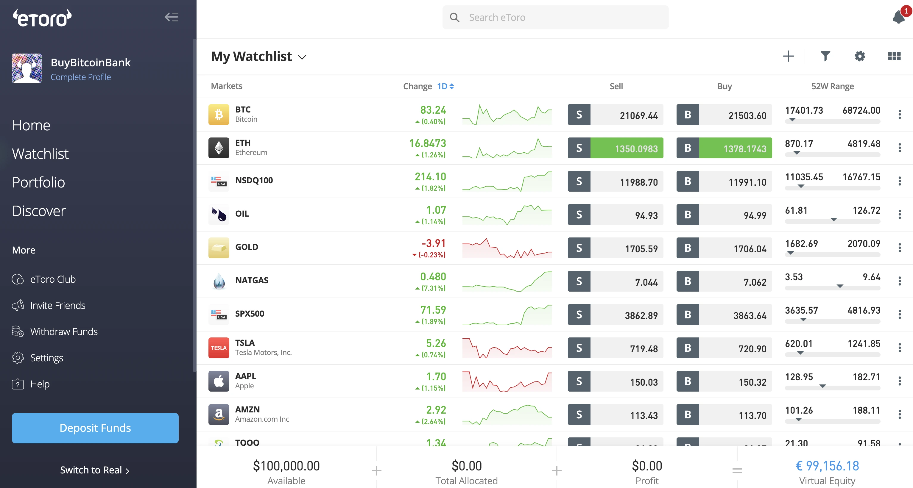This screenshot has height=488, width=913.
Task: Sell AMZN at 113.43
Action: 615,414
